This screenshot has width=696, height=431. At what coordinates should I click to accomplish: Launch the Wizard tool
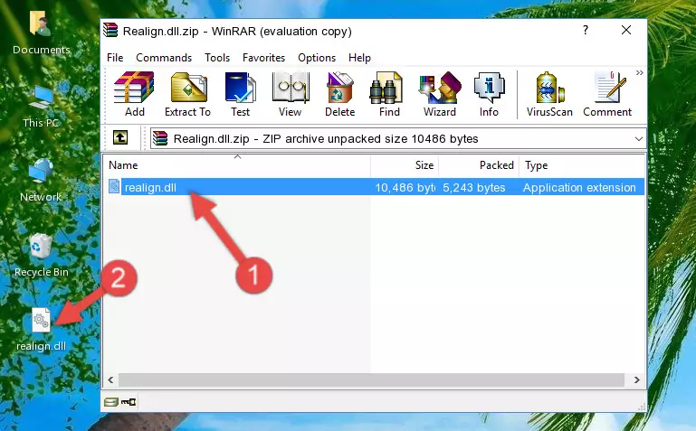click(440, 94)
